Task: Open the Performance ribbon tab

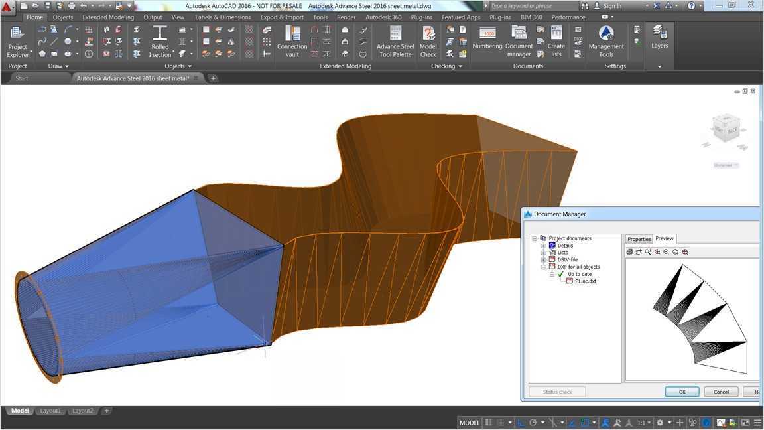Action: point(568,17)
